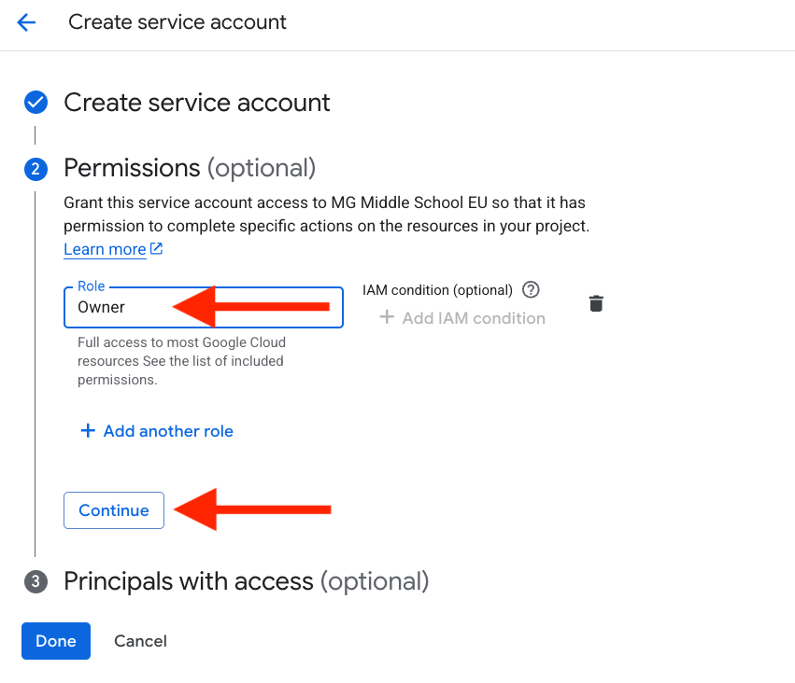
Task: Delete the Owner role with trash icon
Action: point(596,303)
